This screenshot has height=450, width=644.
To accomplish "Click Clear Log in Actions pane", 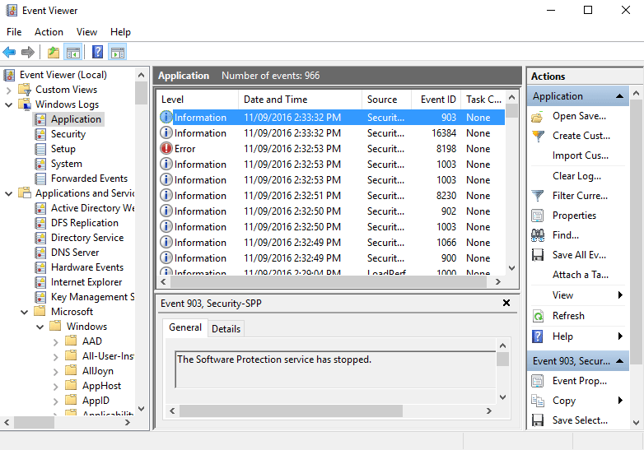I will tap(576, 176).
